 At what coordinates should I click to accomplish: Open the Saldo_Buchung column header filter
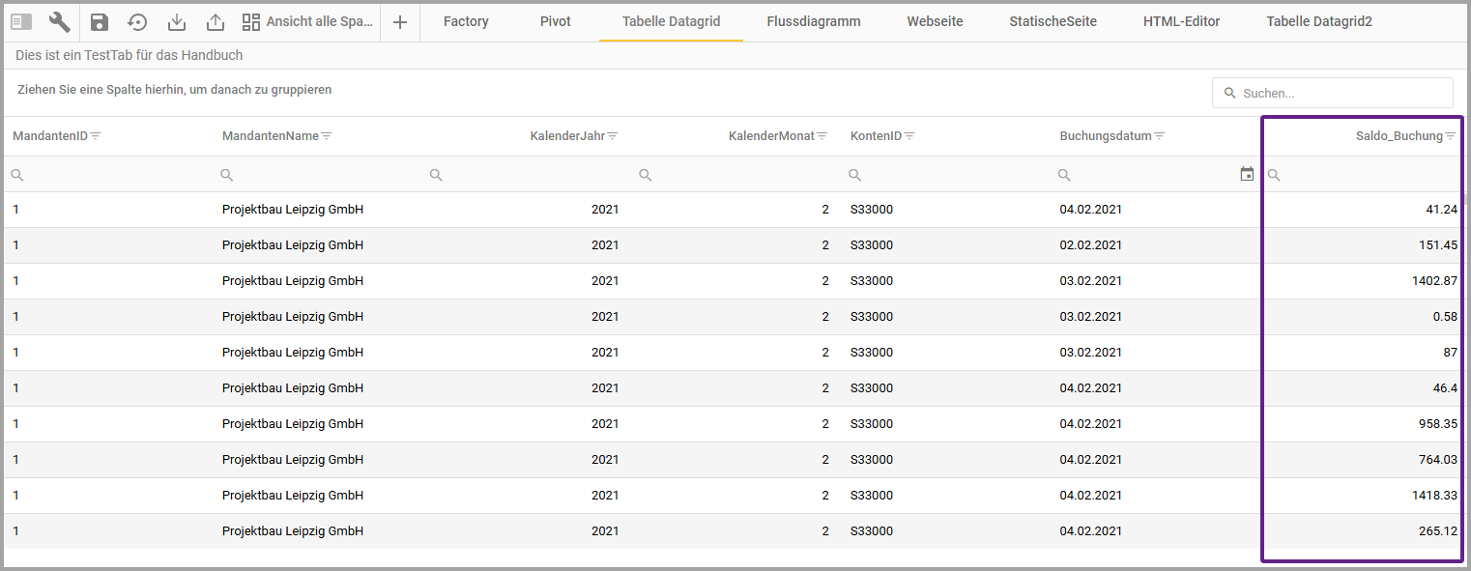pos(1450,136)
